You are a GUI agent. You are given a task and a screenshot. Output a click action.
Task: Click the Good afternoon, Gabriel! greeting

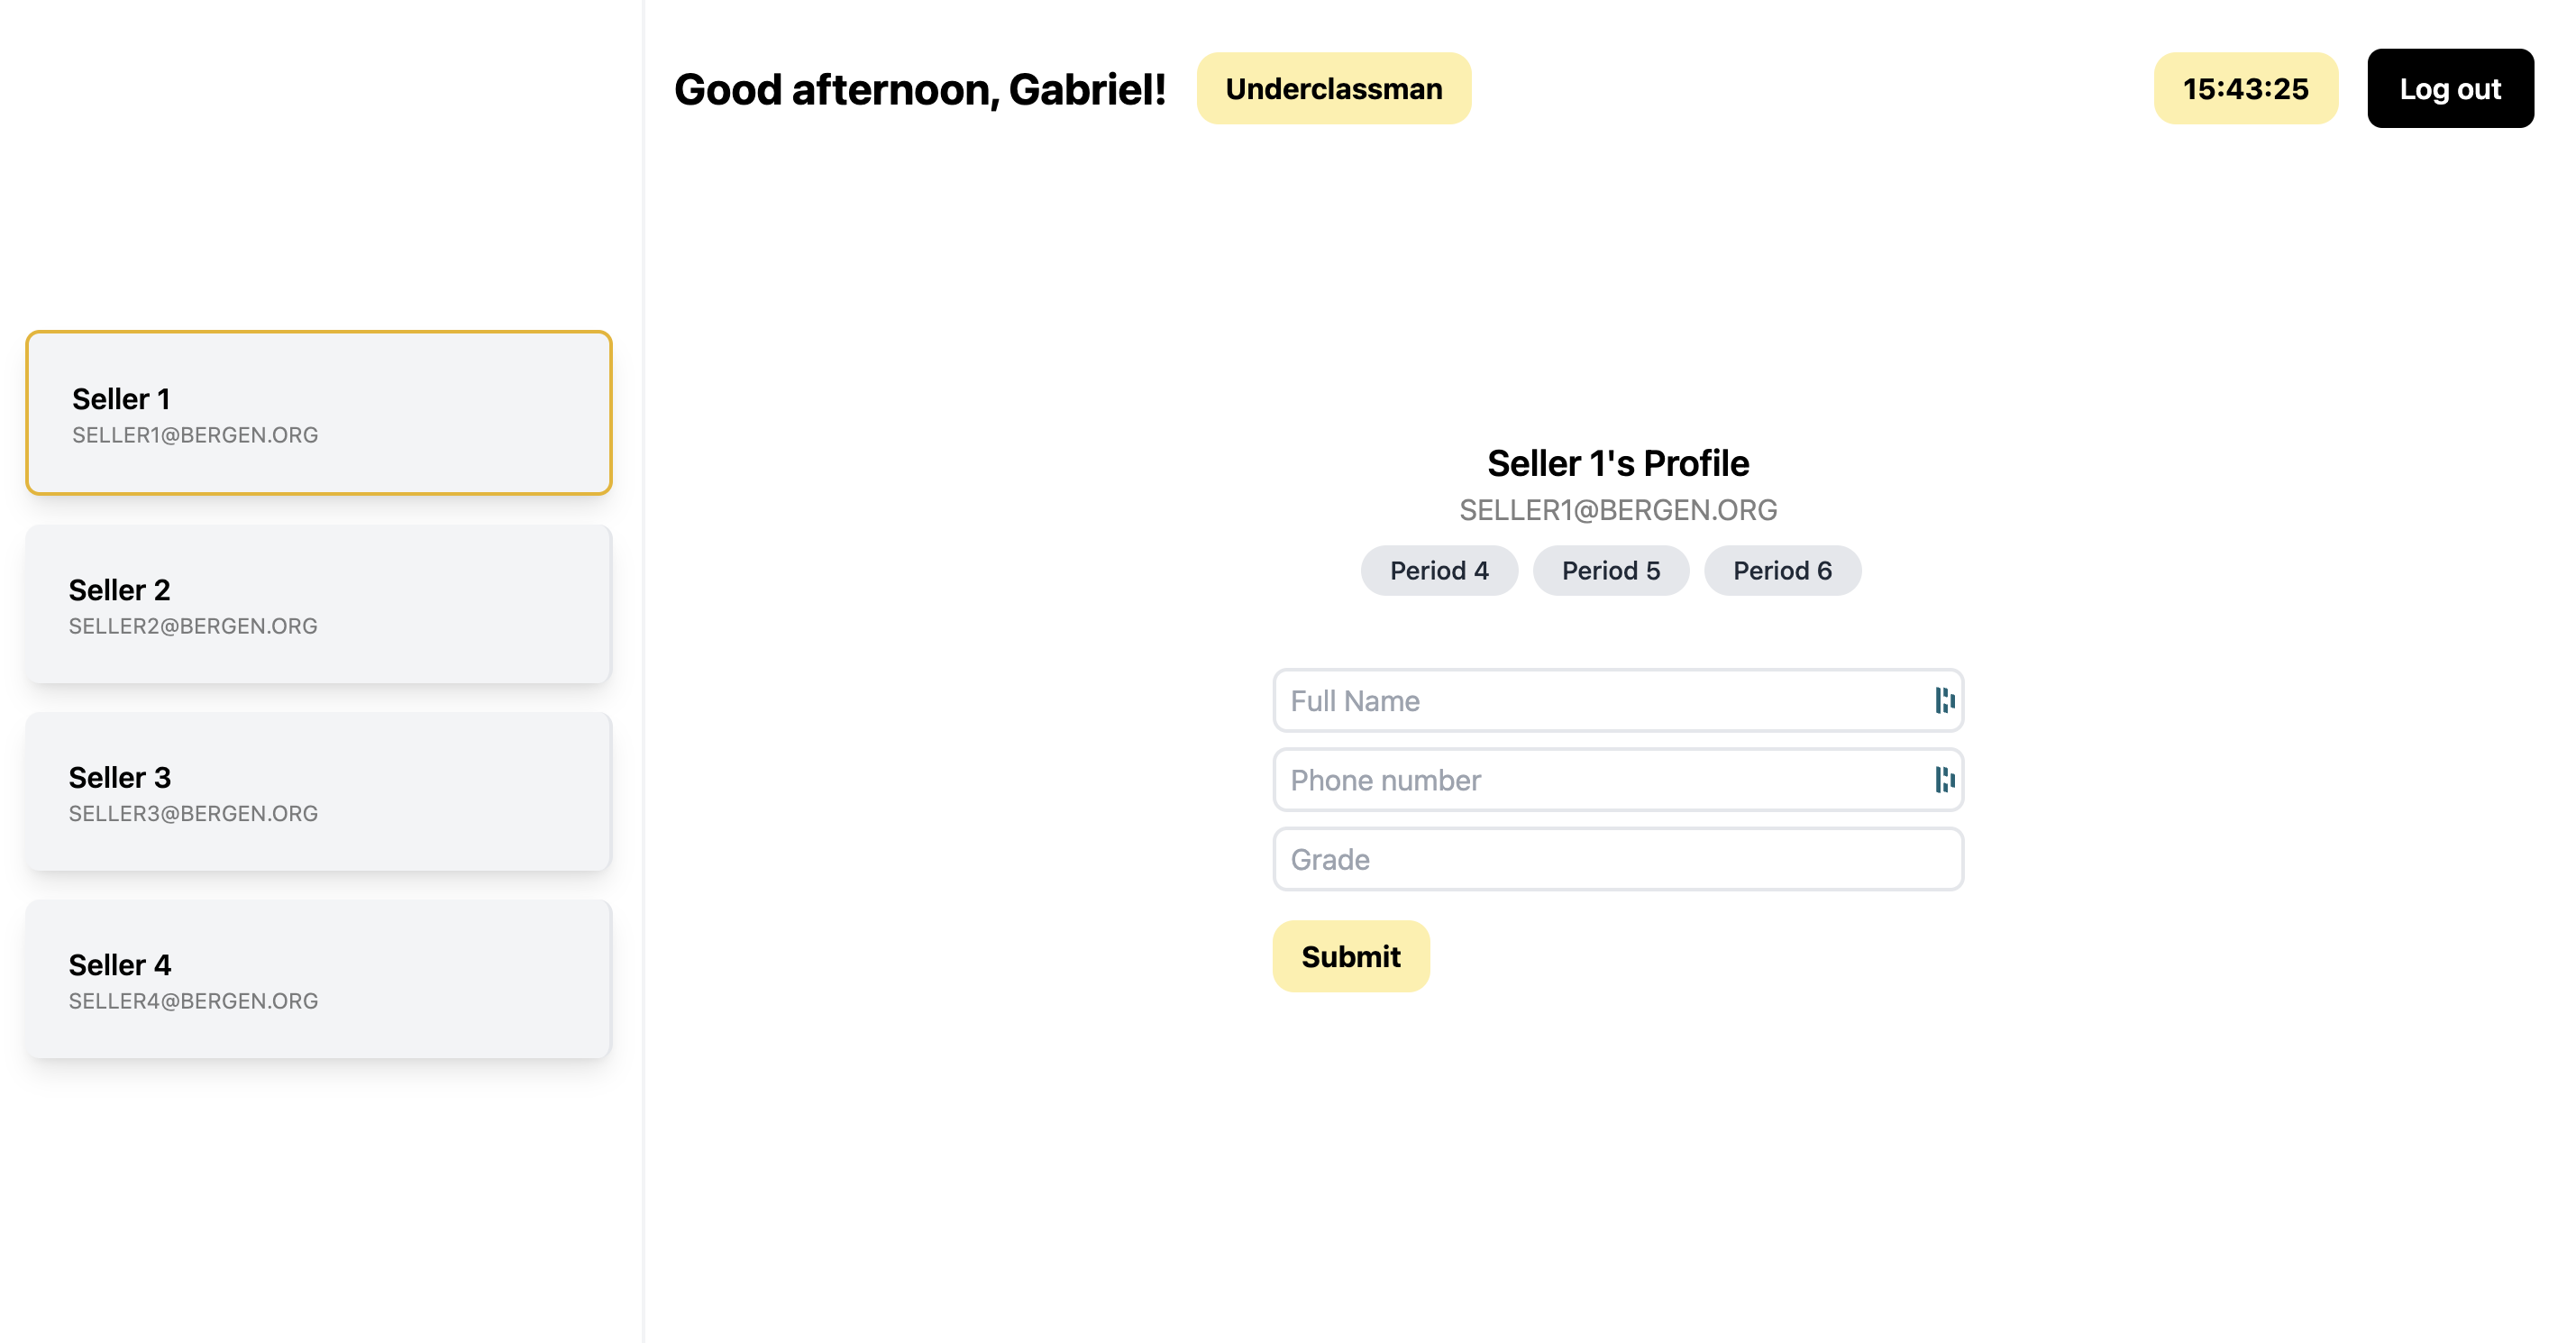click(x=920, y=90)
